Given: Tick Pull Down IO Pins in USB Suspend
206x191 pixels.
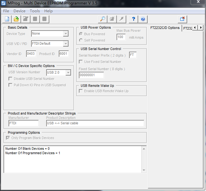Looking at the screenshot, I should 10,85.
